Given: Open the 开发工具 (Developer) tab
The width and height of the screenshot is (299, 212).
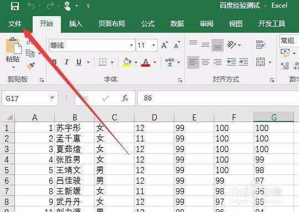Looking at the screenshot, I should coord(272,24).
